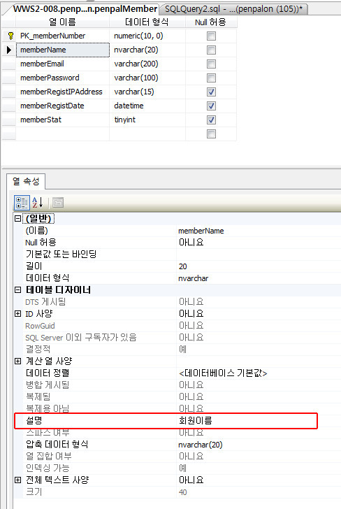This screenshot has height=509, width=341.
Task: Expand the 전체 텍스트 사양 property node
Action: (x=18, y=480)
